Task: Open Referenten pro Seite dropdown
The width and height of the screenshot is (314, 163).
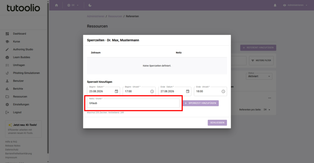Action: (x=267, y=110)
